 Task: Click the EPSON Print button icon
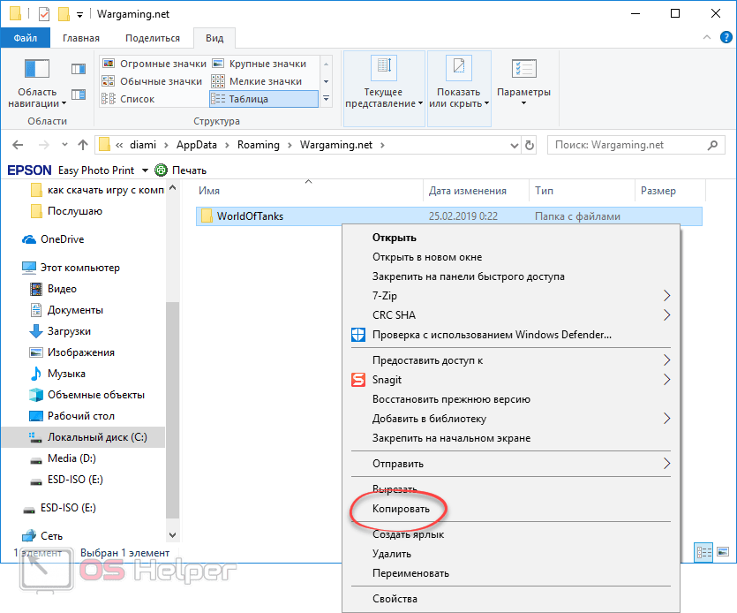click(161, 170)
